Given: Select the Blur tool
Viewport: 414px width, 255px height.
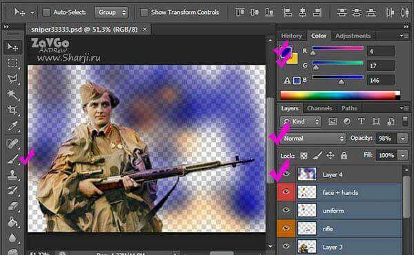Looking at the screenshot, I should click(x=12, y=238).
